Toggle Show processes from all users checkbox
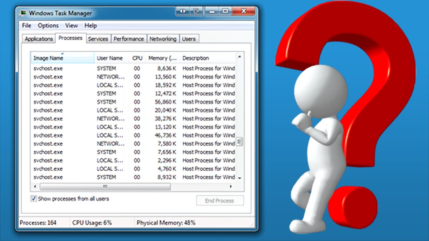Image resolution: width=429 pixels, height=241 pixels. [34, 199]
